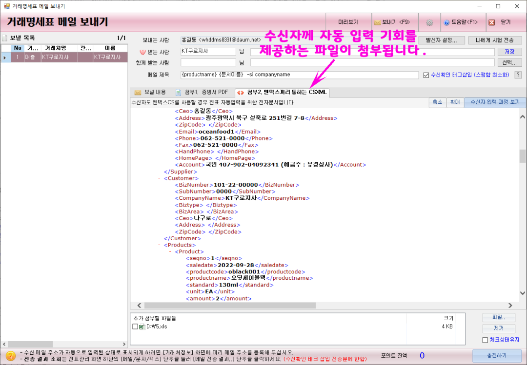Click the 함께 받는 사람 email field
527x365 pixels.
372,62
